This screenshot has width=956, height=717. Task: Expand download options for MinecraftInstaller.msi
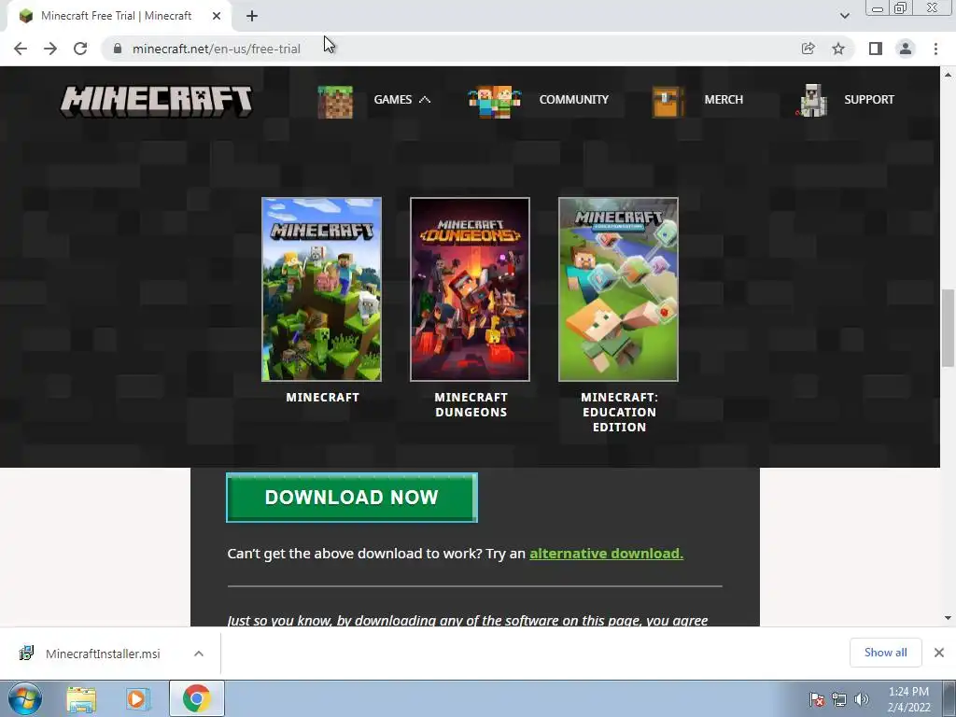tap(199, 654)
